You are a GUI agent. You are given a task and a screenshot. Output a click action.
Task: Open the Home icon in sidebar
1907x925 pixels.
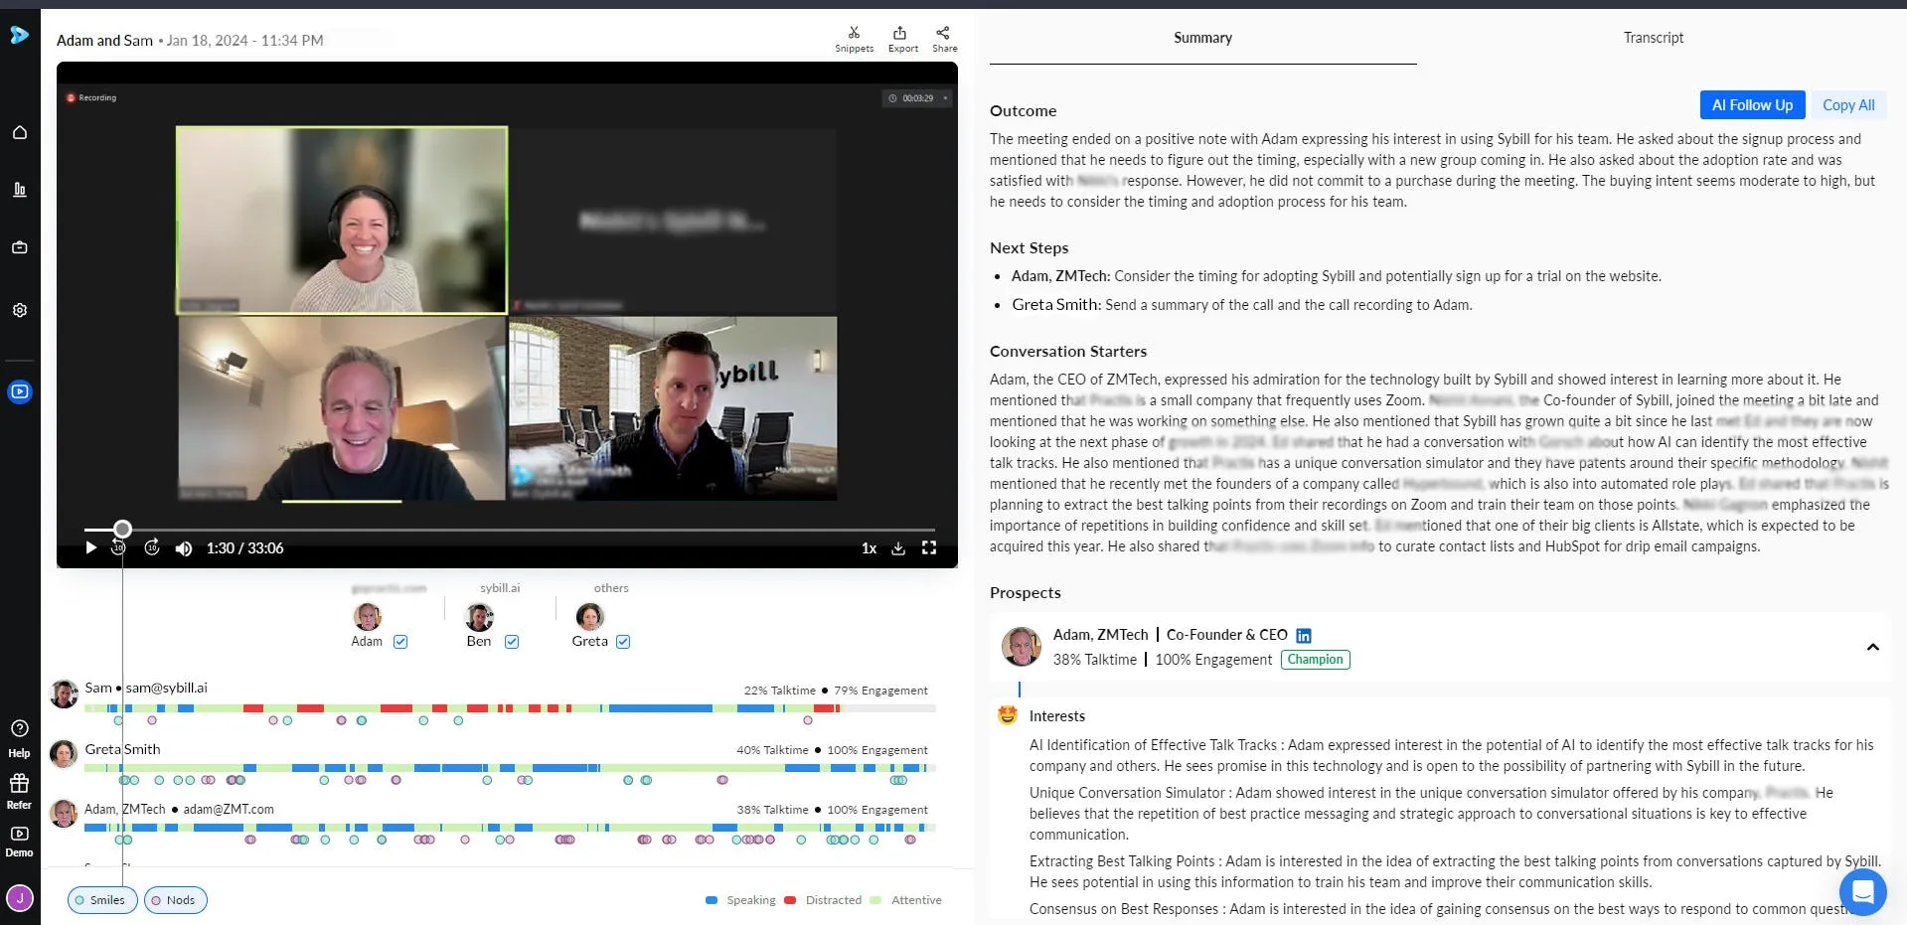click(x=19, y=132)
